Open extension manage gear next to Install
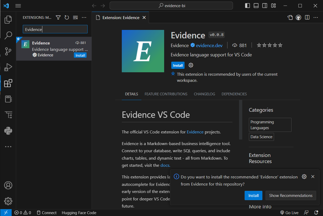This screenshot has width=323, height=216. coord(191,65)
